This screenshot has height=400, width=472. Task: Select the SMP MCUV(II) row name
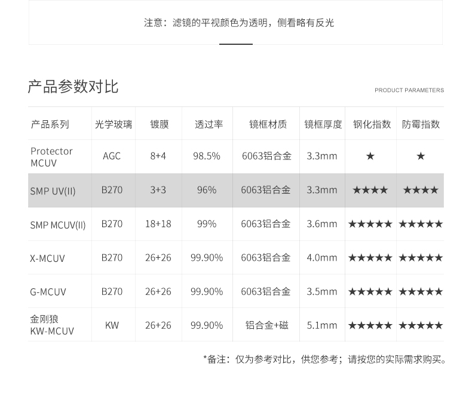tap(58, 225)
